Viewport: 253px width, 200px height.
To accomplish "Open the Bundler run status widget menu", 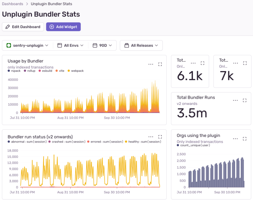I will [x=151, y=137].
